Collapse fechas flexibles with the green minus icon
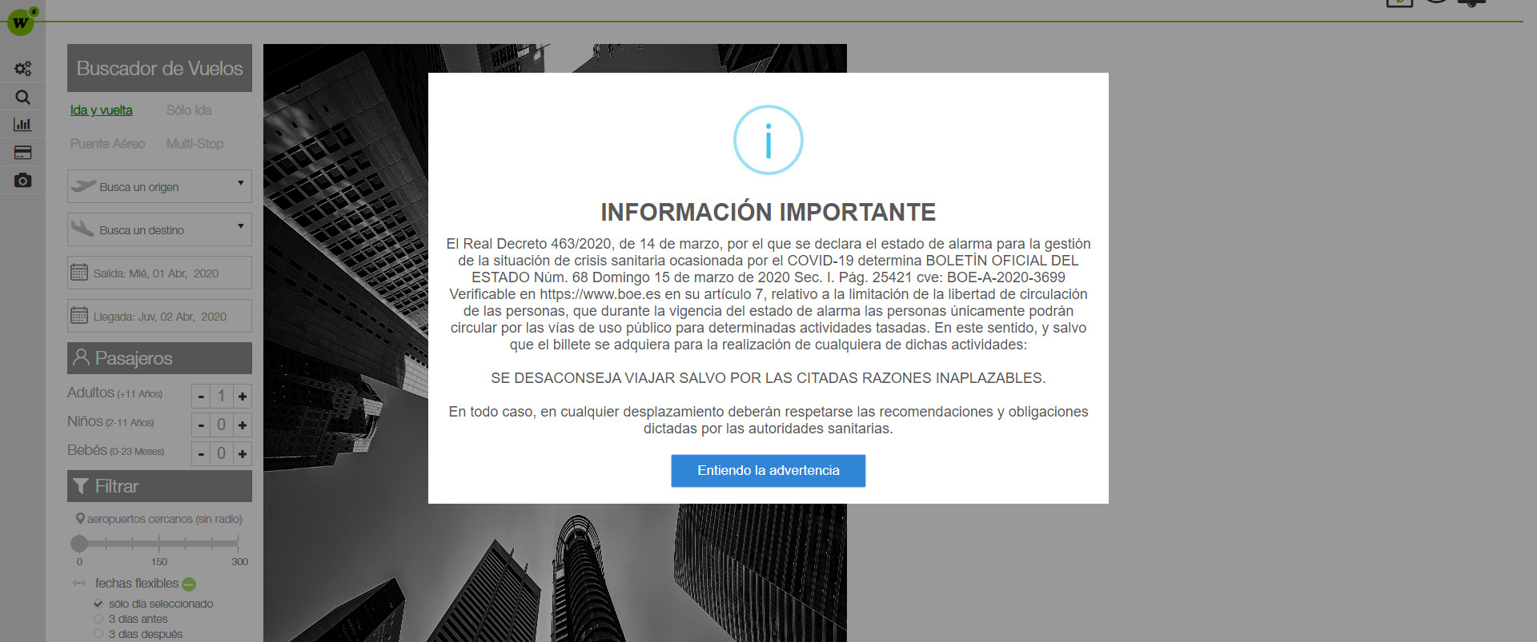 coord(189,584)
